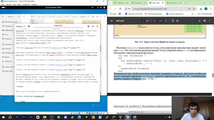Open the text editor hamburger menu
The image size is (214, 120).
pos(93,26)
